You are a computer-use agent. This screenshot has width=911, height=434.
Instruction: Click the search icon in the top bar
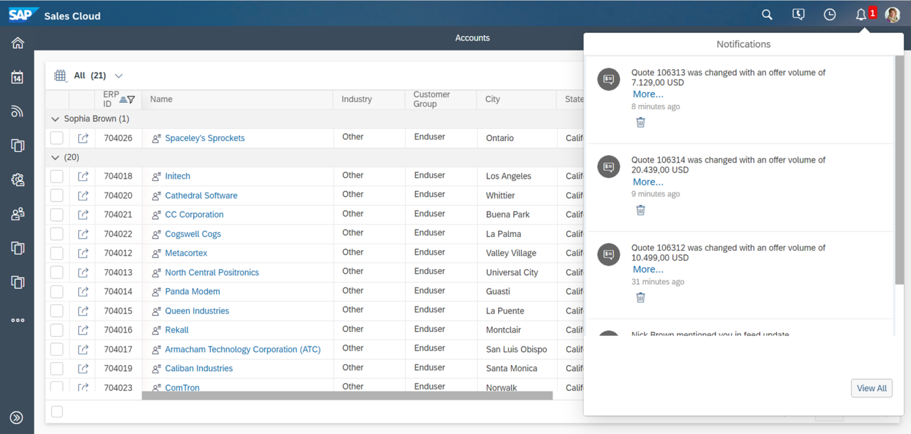click(766, 14)
